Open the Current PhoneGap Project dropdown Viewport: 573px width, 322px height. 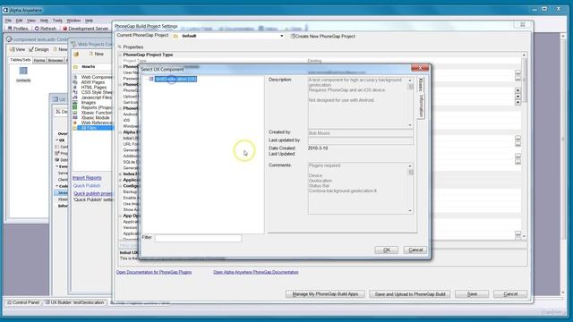[x=281, y=36]
